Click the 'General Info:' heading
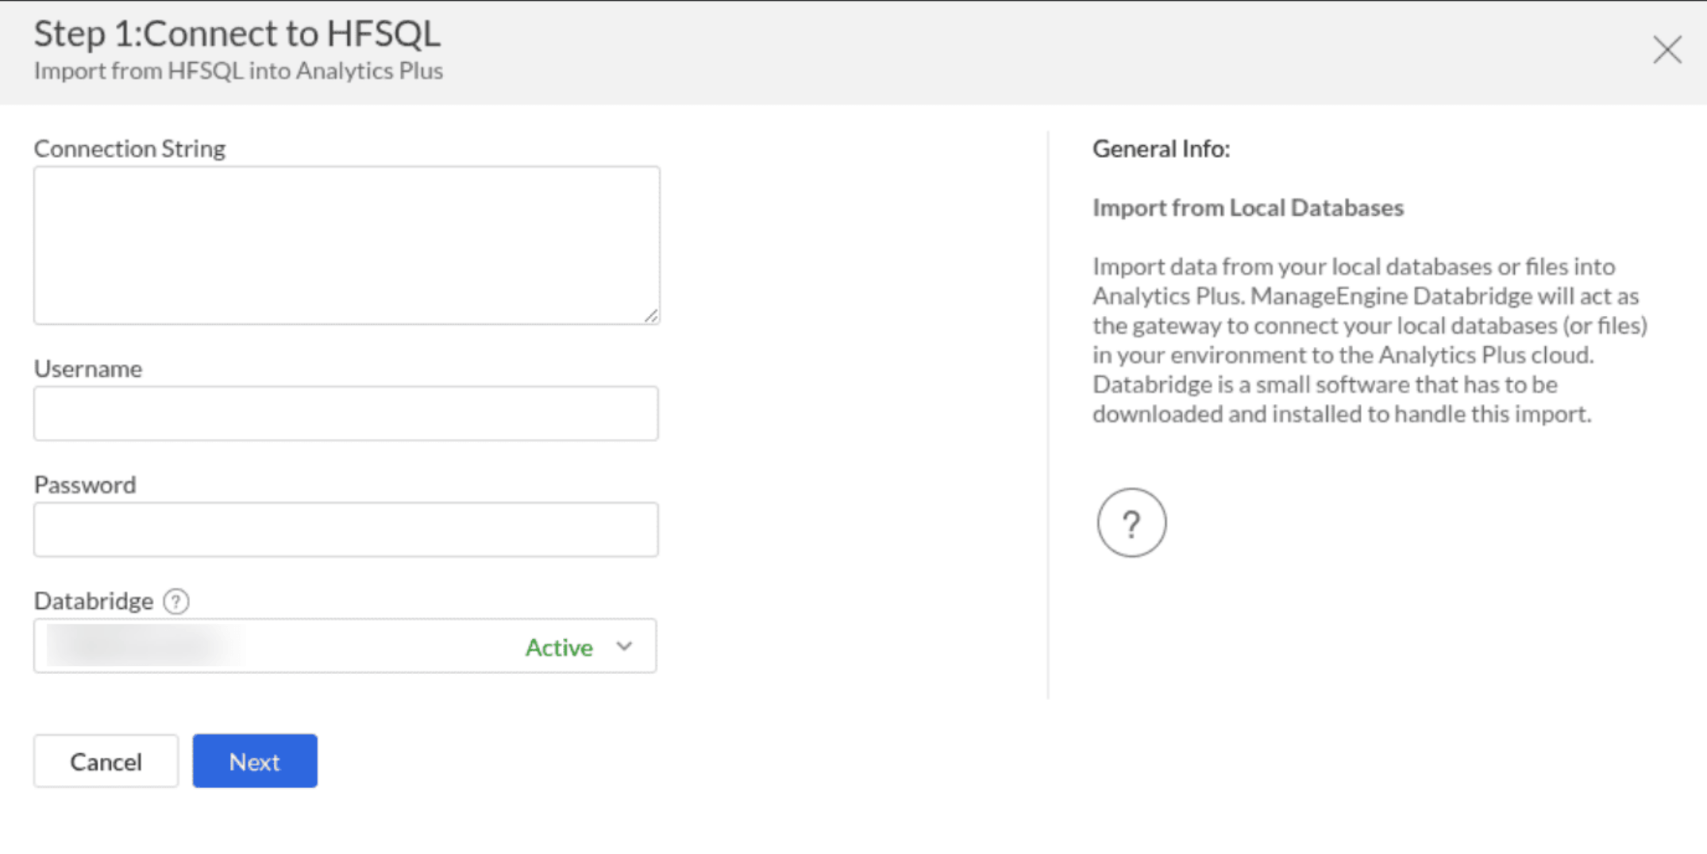 coord(1161,148)
